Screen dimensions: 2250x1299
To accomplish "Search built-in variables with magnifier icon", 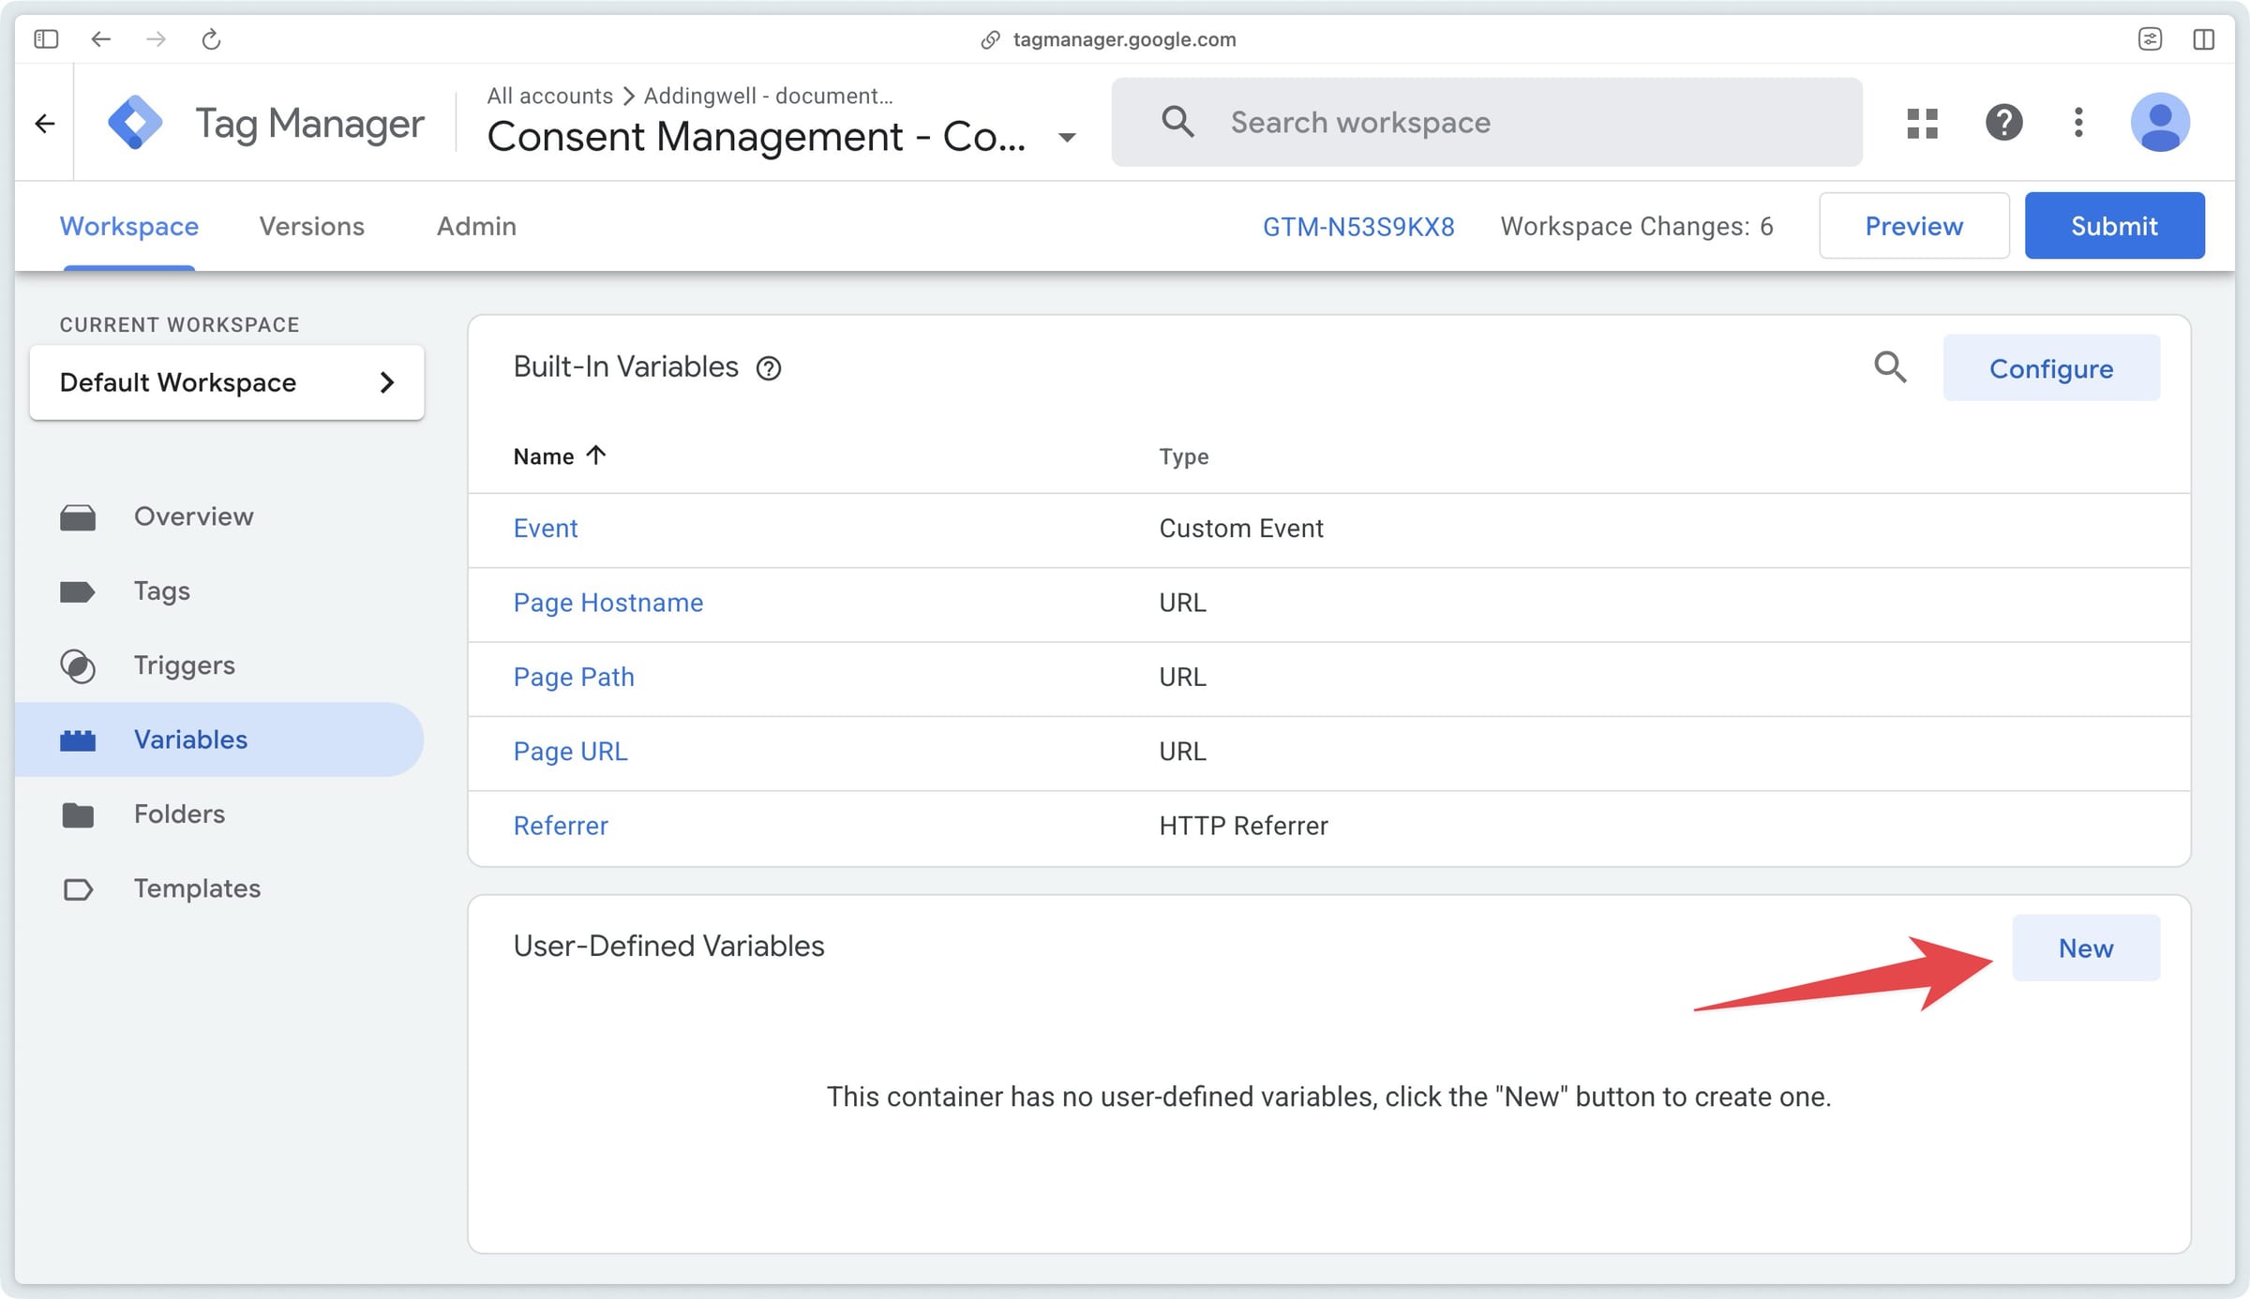I will click(x=1890, y=366).
